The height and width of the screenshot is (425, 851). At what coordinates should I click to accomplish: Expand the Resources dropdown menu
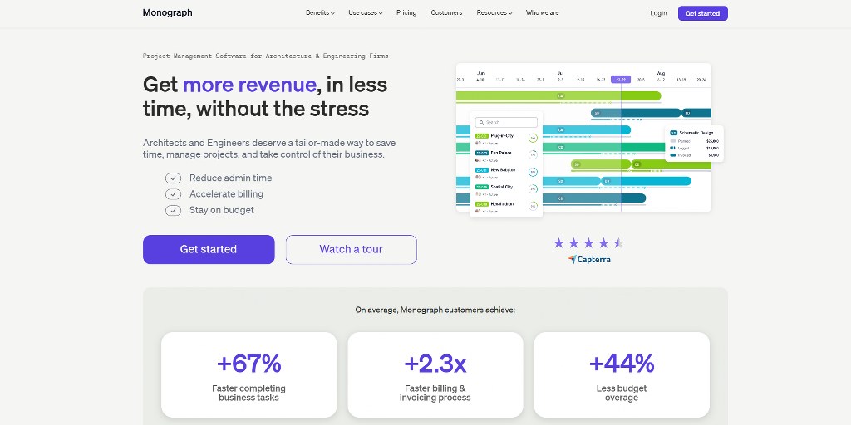pos(494,13)
